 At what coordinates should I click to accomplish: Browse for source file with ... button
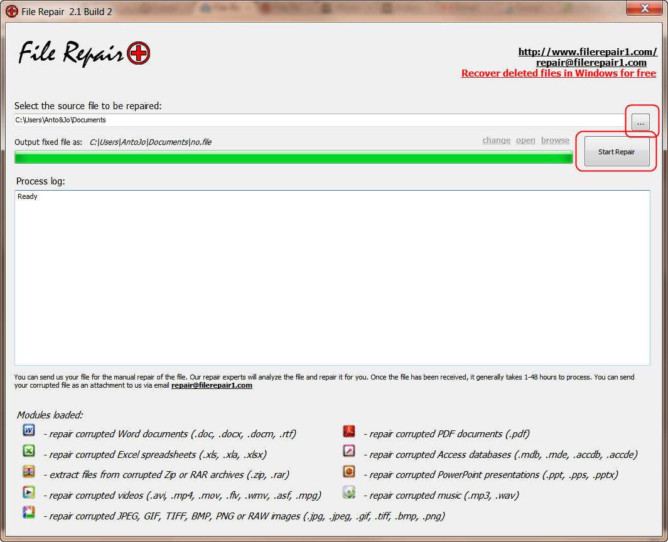(x=640, y=122)
